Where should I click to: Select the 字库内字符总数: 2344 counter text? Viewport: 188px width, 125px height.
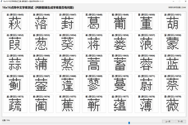click(x=177, y=7)
